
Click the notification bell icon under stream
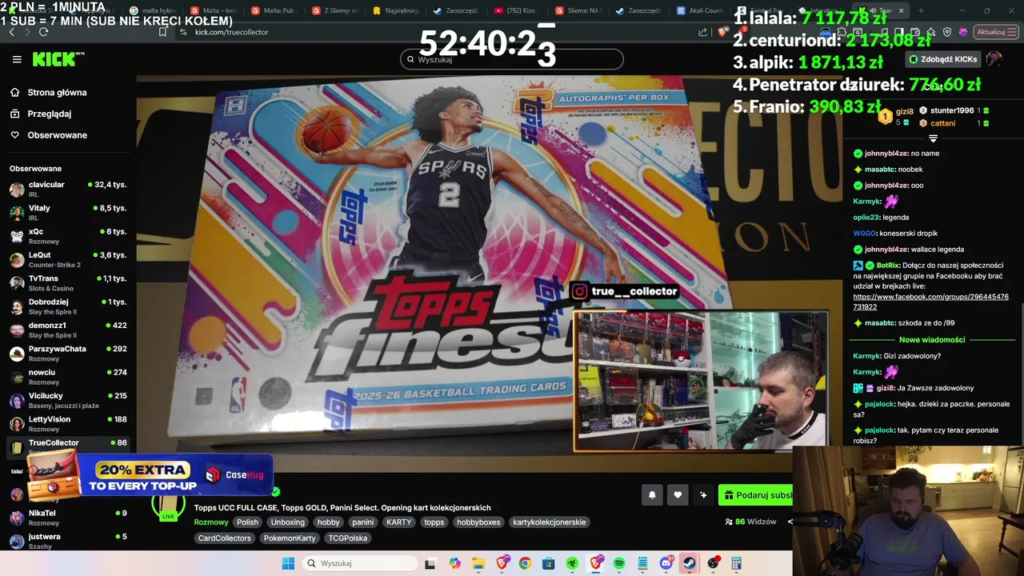(652, 495)
